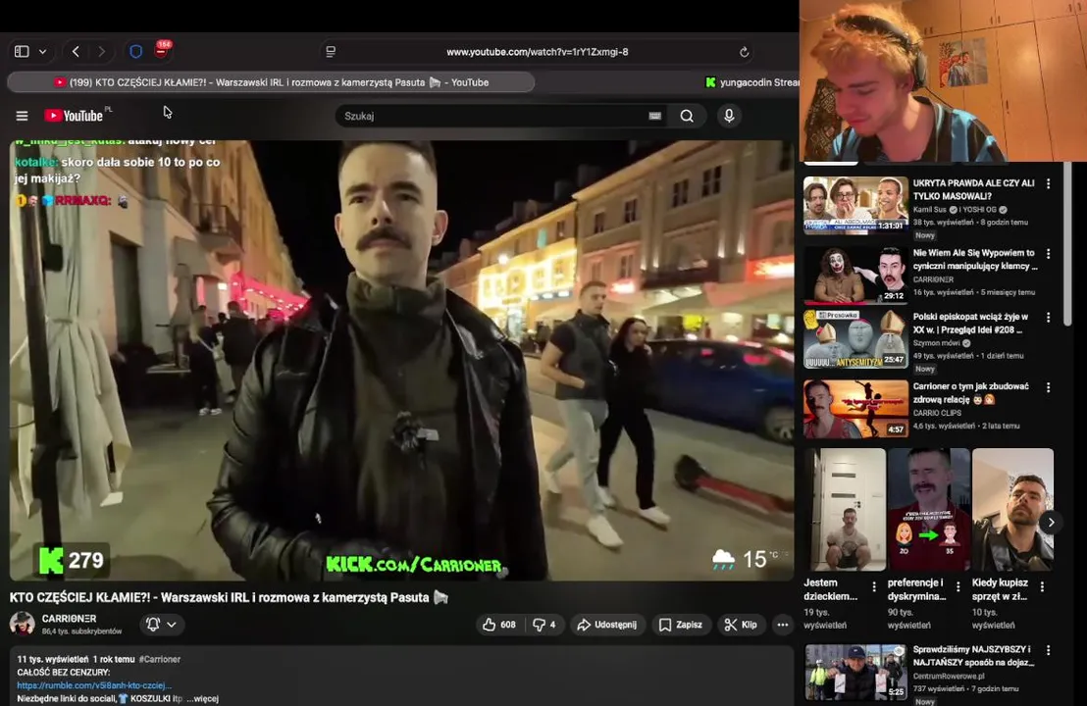Click the Klip scissors button
Viewport: 1087px width, 706px height.
click(741, 625)
